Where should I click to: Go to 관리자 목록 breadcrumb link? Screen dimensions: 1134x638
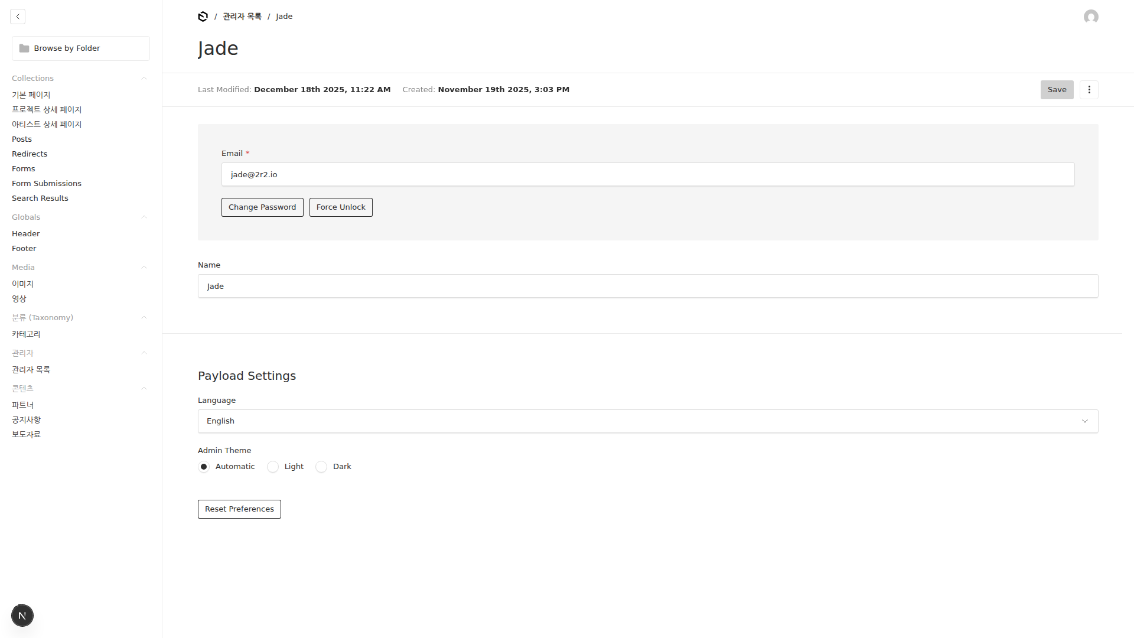pos(242,17)
